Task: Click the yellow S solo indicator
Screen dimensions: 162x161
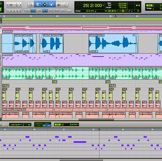Action: pyautogui.click(x=123, y=11)
